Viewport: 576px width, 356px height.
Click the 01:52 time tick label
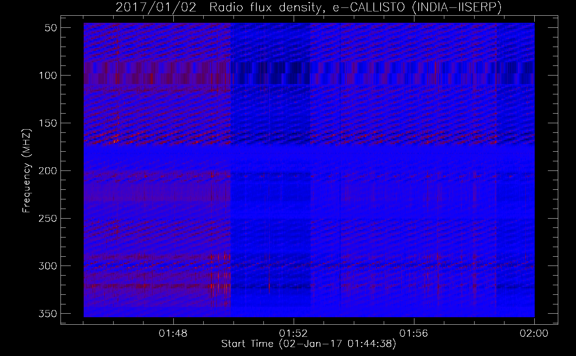294,334
